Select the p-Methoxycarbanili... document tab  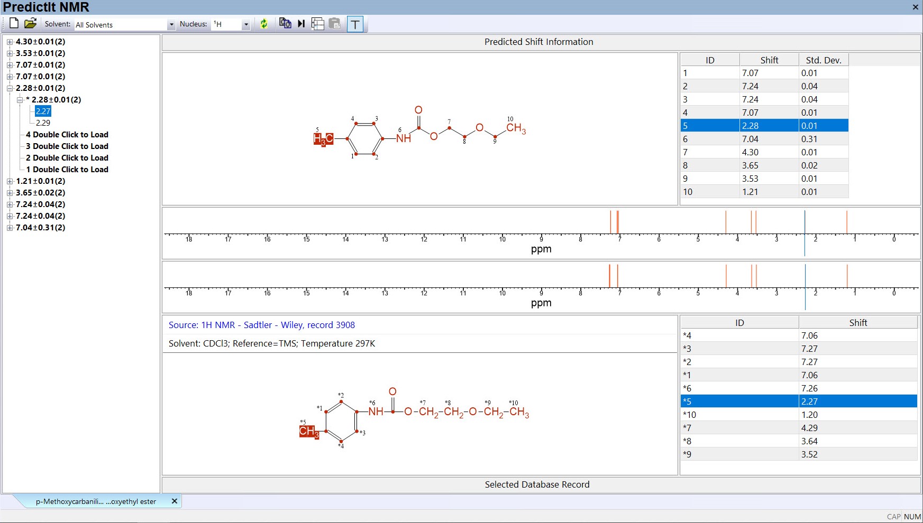click(x=96, y=501)
